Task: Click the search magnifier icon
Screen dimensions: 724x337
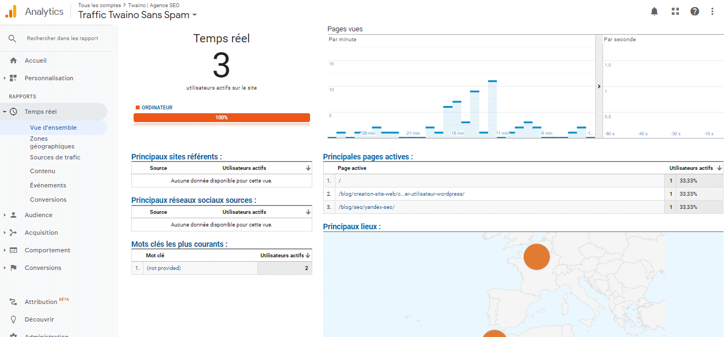Action: [x=12, y=38]
